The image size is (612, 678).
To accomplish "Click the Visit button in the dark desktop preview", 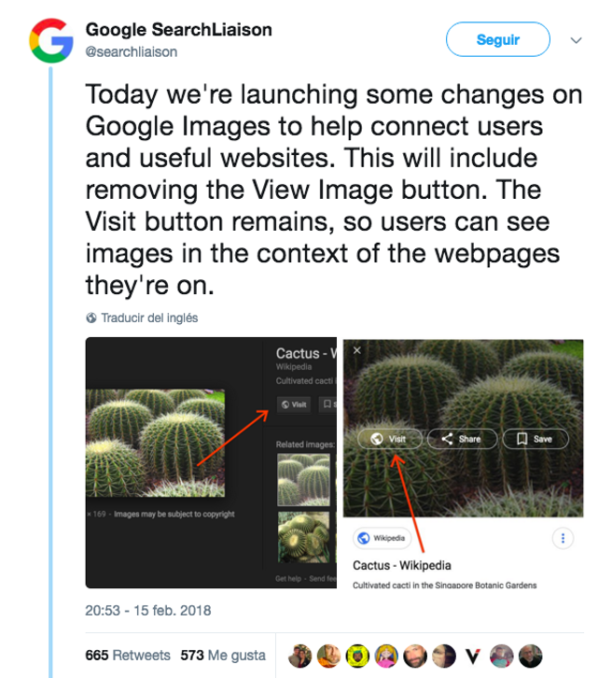I will point(294,404).
